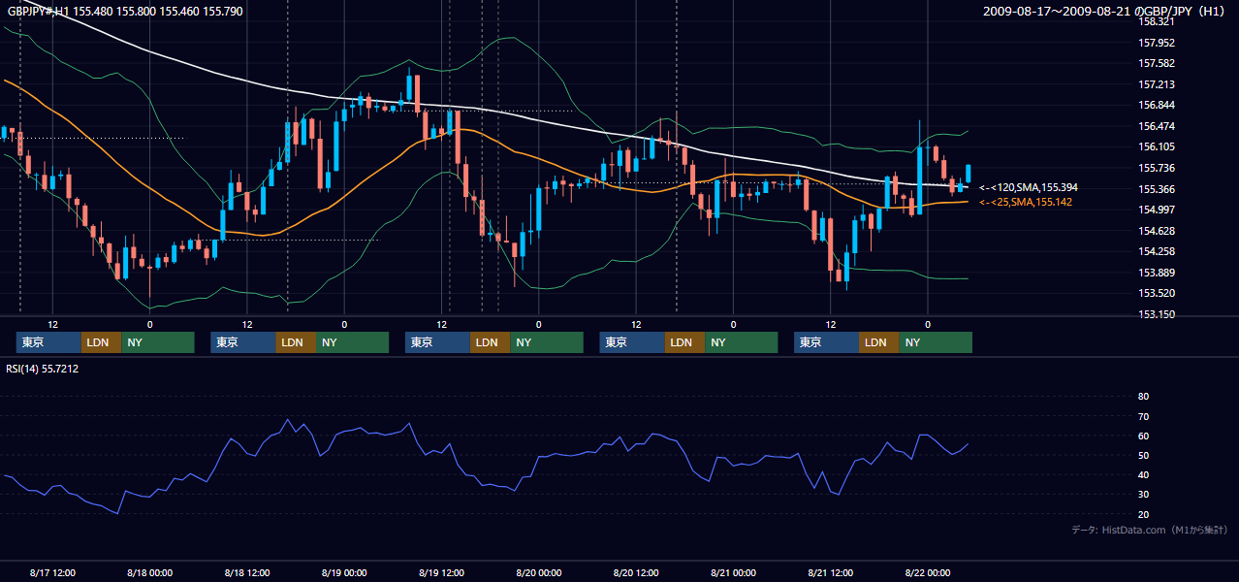This screenshot has height=582, width=1239.
Task: Click the 8/20 00:00 date label
Action: 539,572
